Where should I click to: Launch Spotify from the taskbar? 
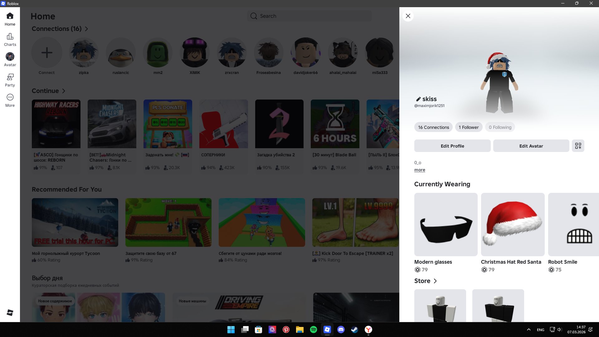[x=314, y=330]
